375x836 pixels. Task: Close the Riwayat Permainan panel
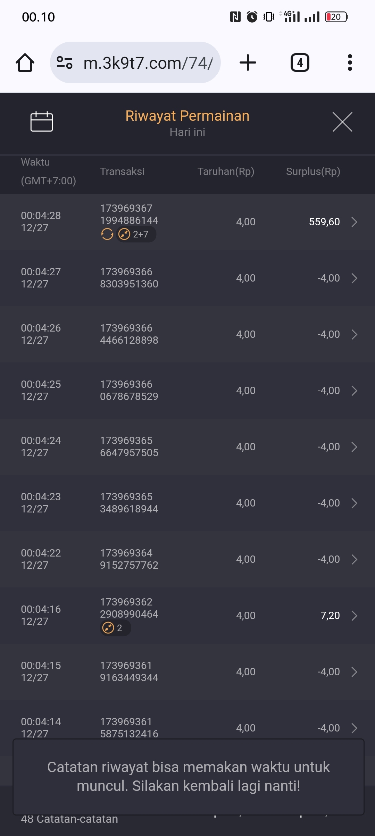click(x=342, y=122)
